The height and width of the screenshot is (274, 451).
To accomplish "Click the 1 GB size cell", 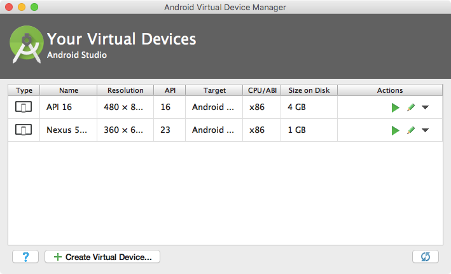I will (309, 130).
